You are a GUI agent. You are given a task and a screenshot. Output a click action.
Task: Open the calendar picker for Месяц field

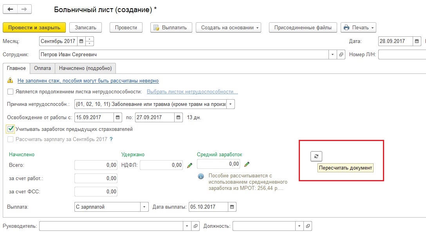(x=81, y=41)
